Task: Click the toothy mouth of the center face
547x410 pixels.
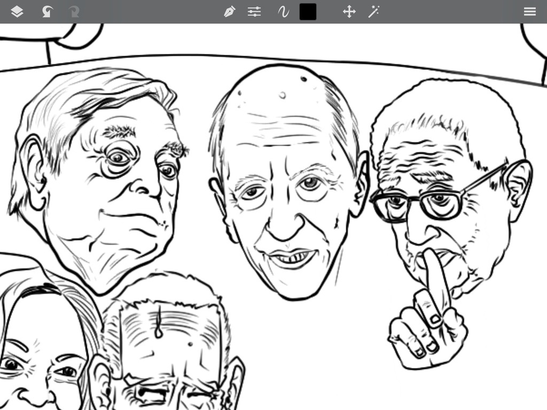Action: 291,259
